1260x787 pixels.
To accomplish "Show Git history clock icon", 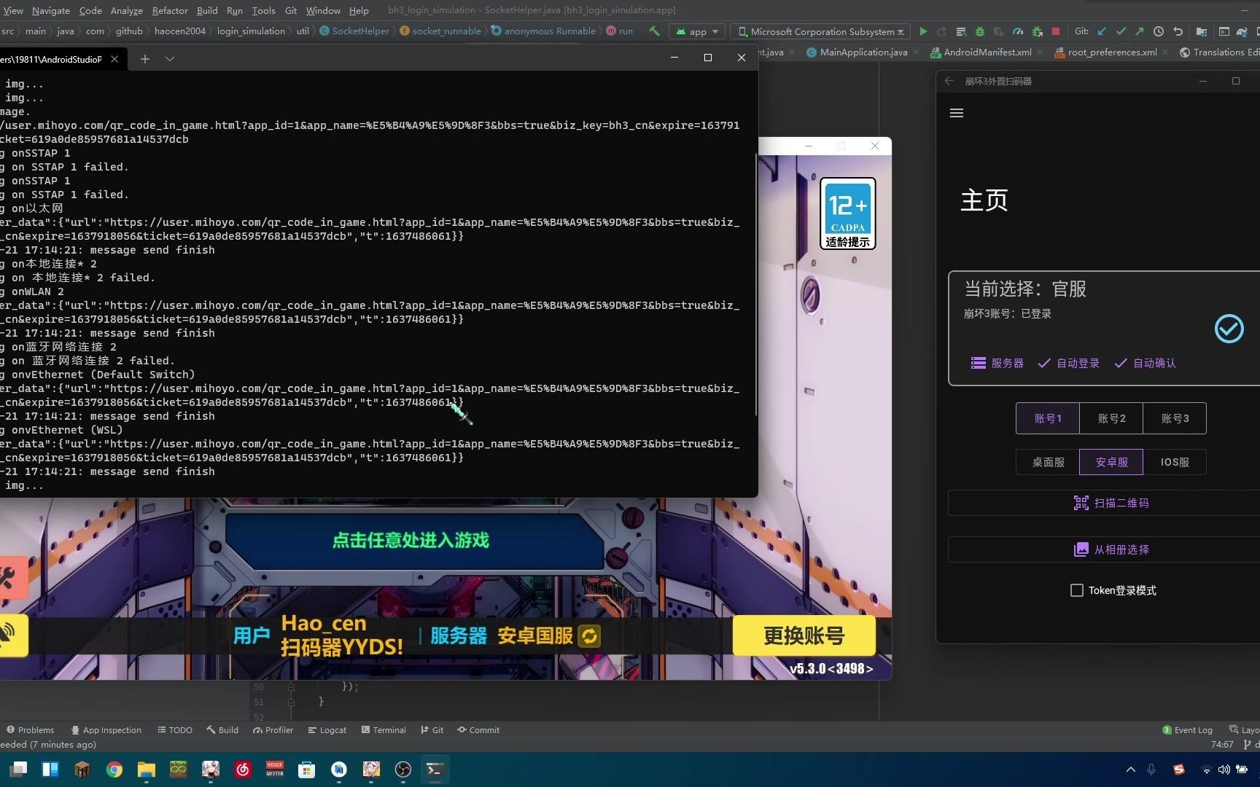I will coord(1159,31).
